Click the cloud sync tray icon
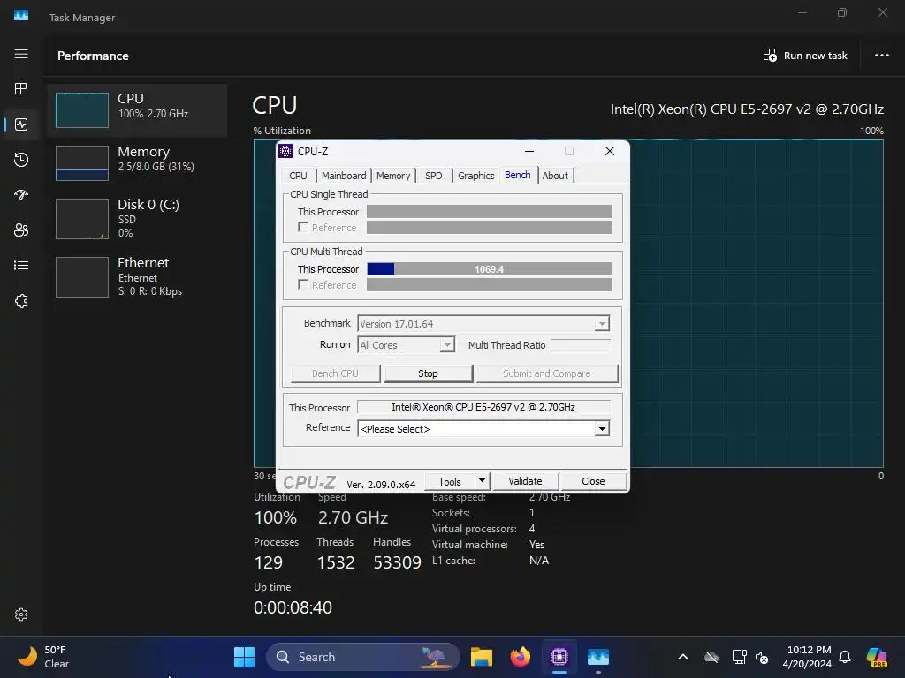Image resolution: width=905 pixels, height=678 pixels. tap(711, 657)
